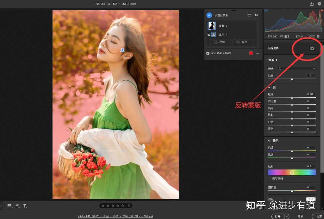Screen dimensions: 324x219
Task: Click the 色温 temperature slider handle
Action: (292, 151)
